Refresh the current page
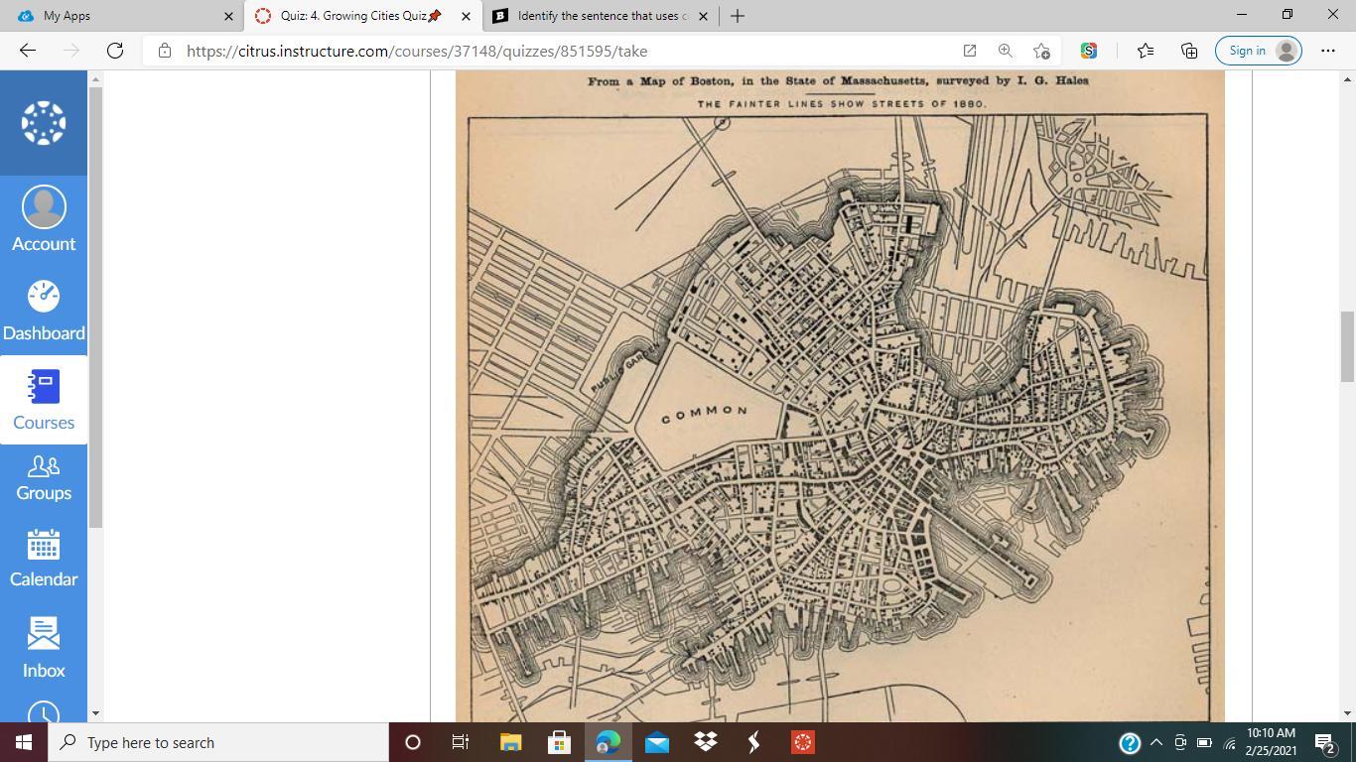Image resolution: width=1356 pixels, height=762 pixels. click(x=115, y=51)
